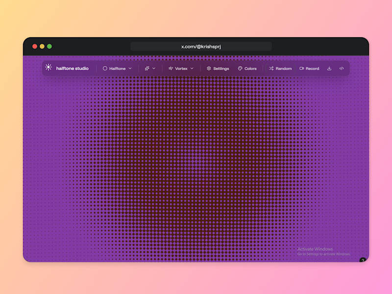Start recording with Record button
392x294 pixels.
(309, 69)
